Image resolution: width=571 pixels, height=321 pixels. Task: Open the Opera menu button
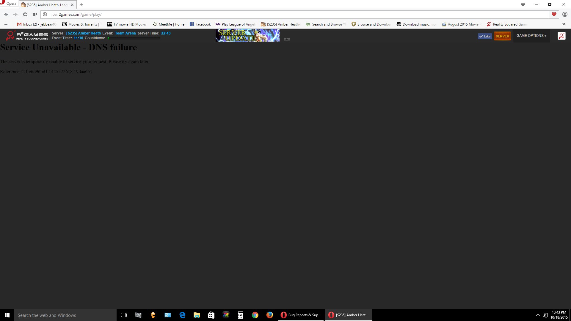(x=8, y=4)
